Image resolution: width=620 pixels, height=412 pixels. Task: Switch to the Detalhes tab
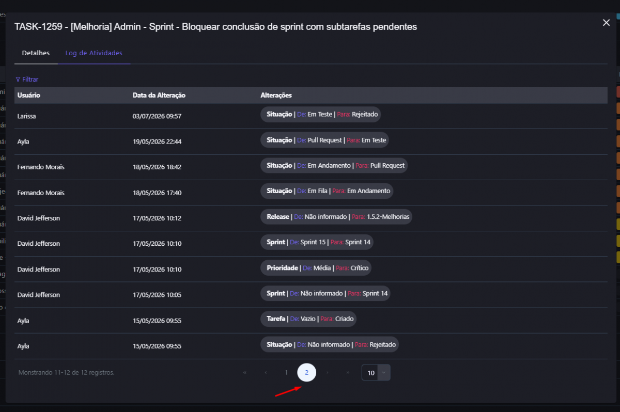coord(36,53)
